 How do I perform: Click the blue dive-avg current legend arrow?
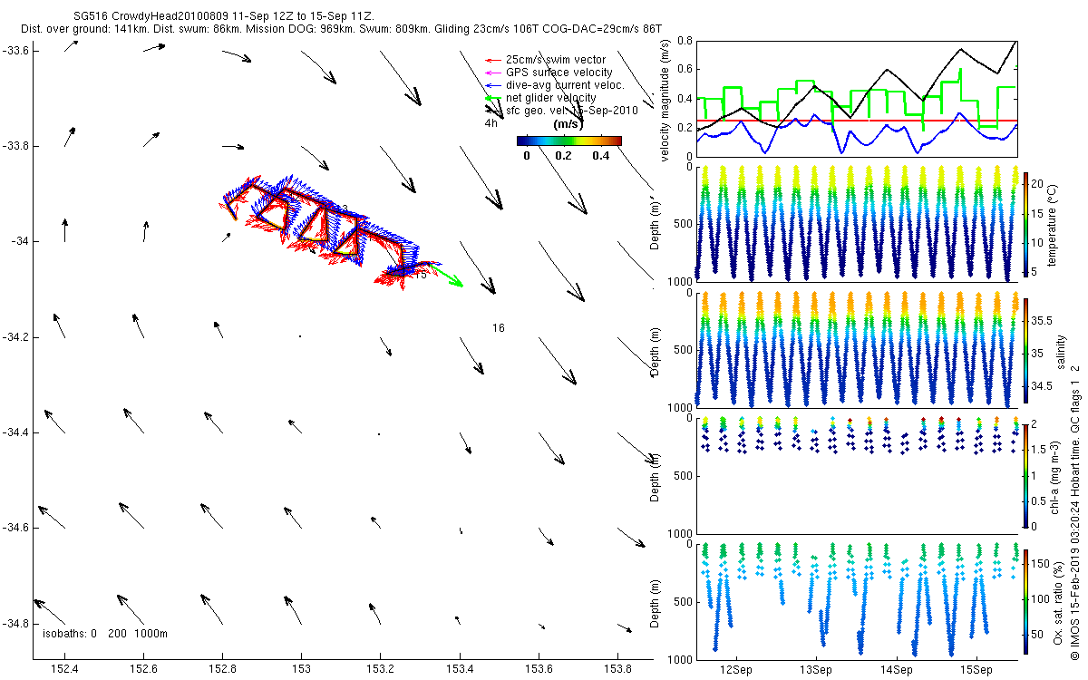493,85
